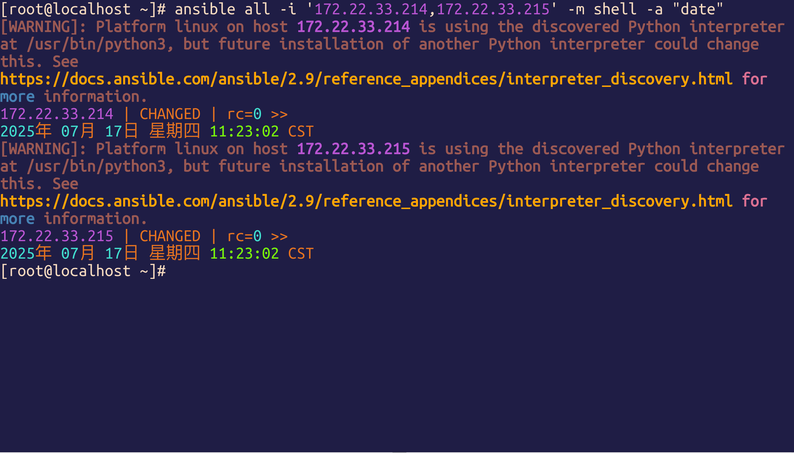Open the first interpreter_discovery.html documentation link
The image size is (794, 453).
(x=366, y=79)
